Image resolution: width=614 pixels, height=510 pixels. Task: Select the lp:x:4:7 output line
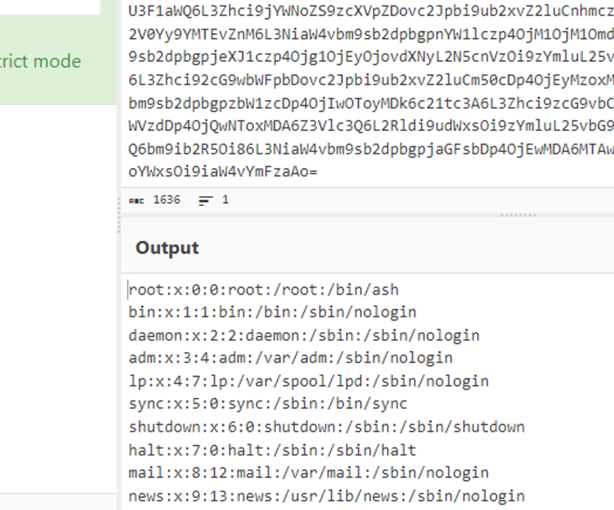tap(308, 382)
